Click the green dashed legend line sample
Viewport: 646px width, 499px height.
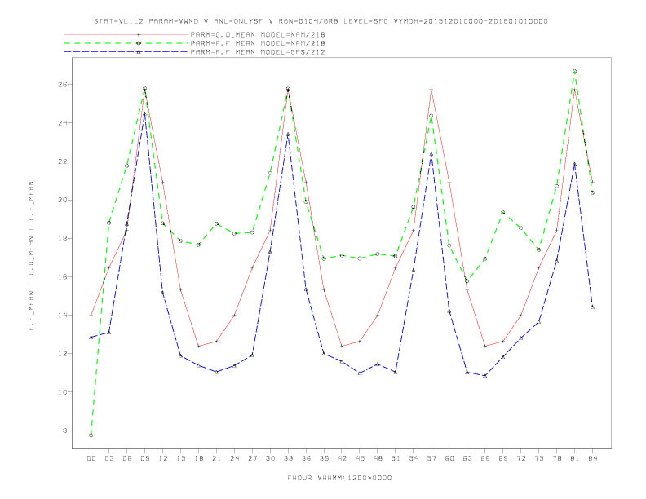click(x=126, y=43)
